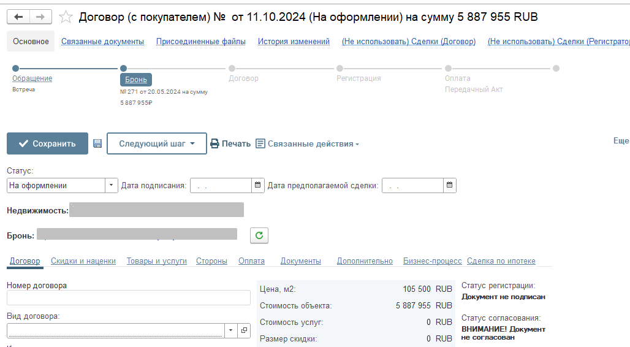The image size is (630, 347).
Task: Open calendar for Дата подписания
Action: coord(258,185)
